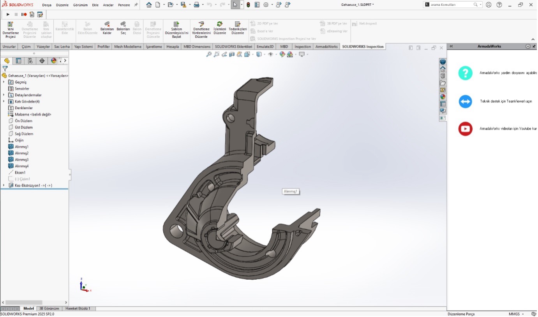Expand the Detaylandırmalar tree node
Viewport: 538px width, 317px height.
(x=4, y=95)
